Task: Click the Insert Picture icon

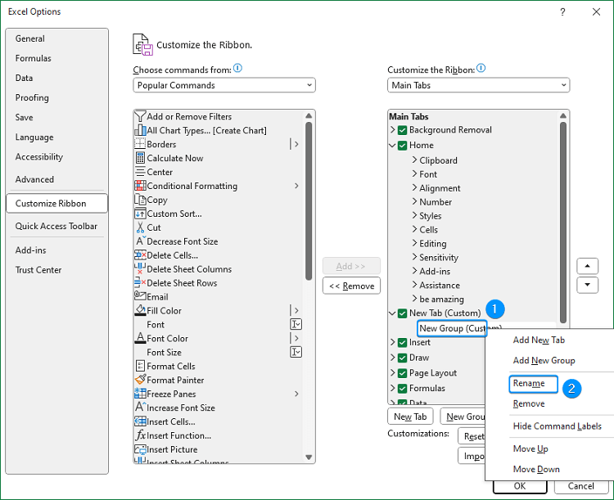Action: [x=140, y=449]
